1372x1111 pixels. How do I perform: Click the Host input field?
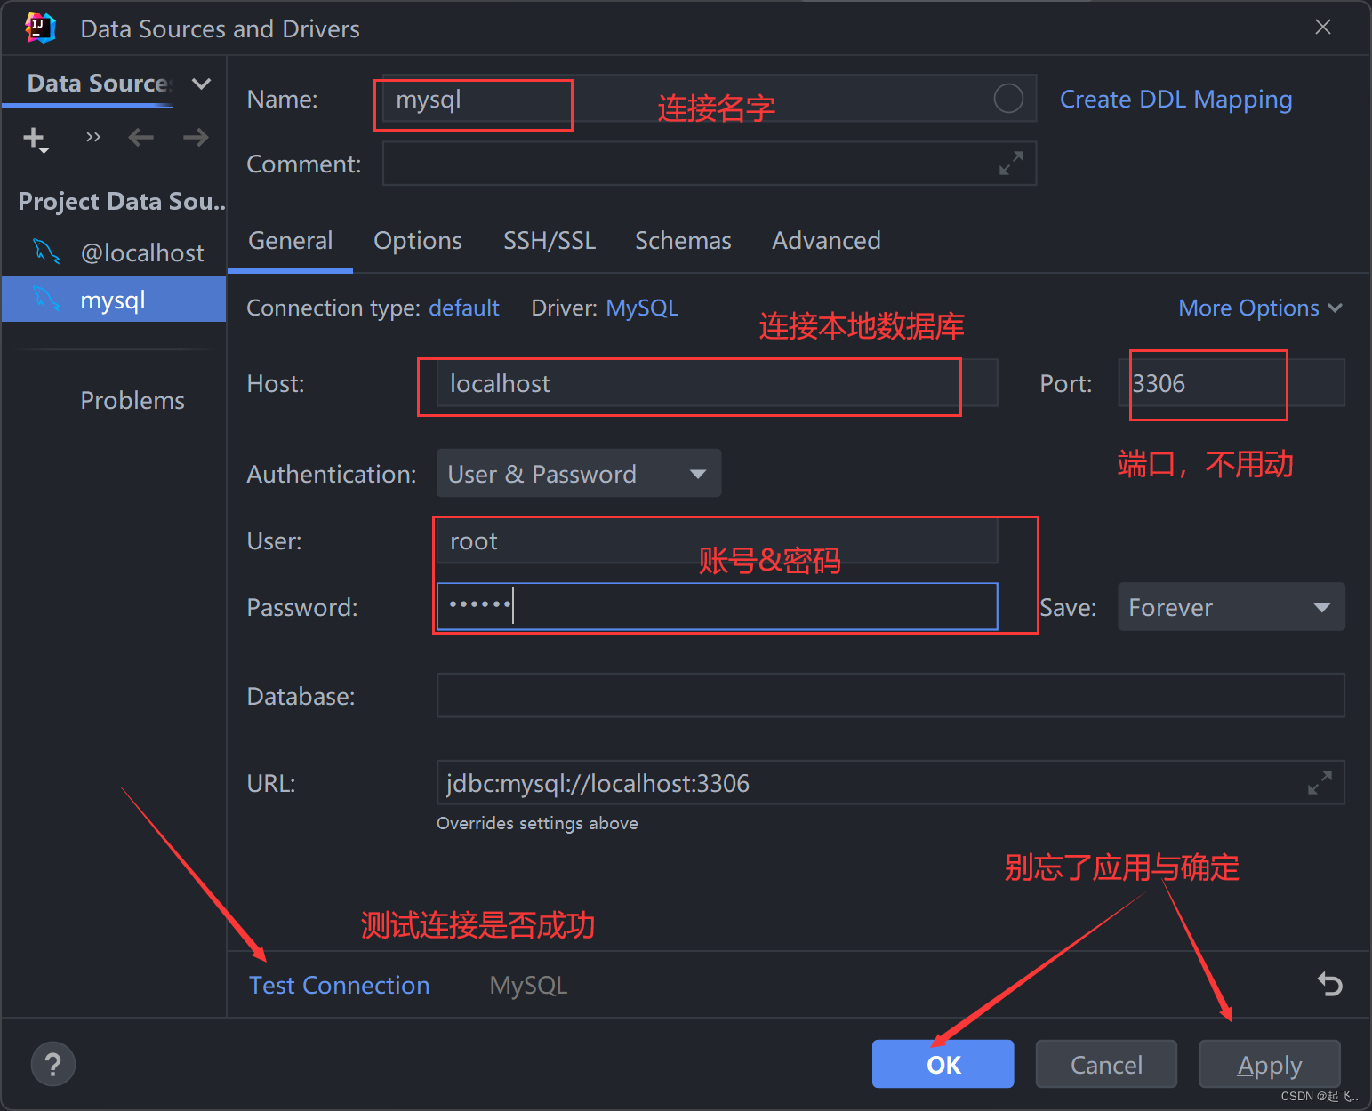[717, 383]
